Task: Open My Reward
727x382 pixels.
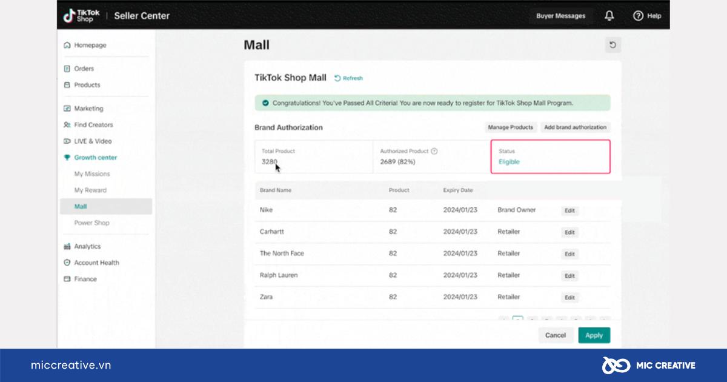Action: [x=90, y=190]
